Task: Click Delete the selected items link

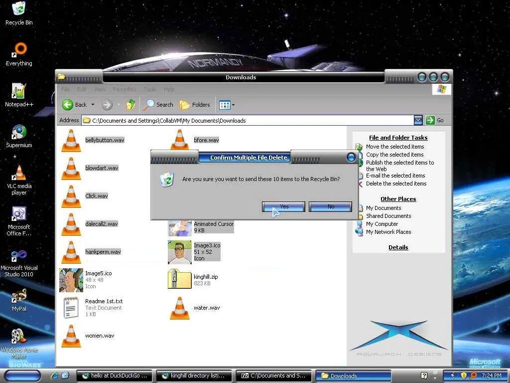Action: point(396,184)
